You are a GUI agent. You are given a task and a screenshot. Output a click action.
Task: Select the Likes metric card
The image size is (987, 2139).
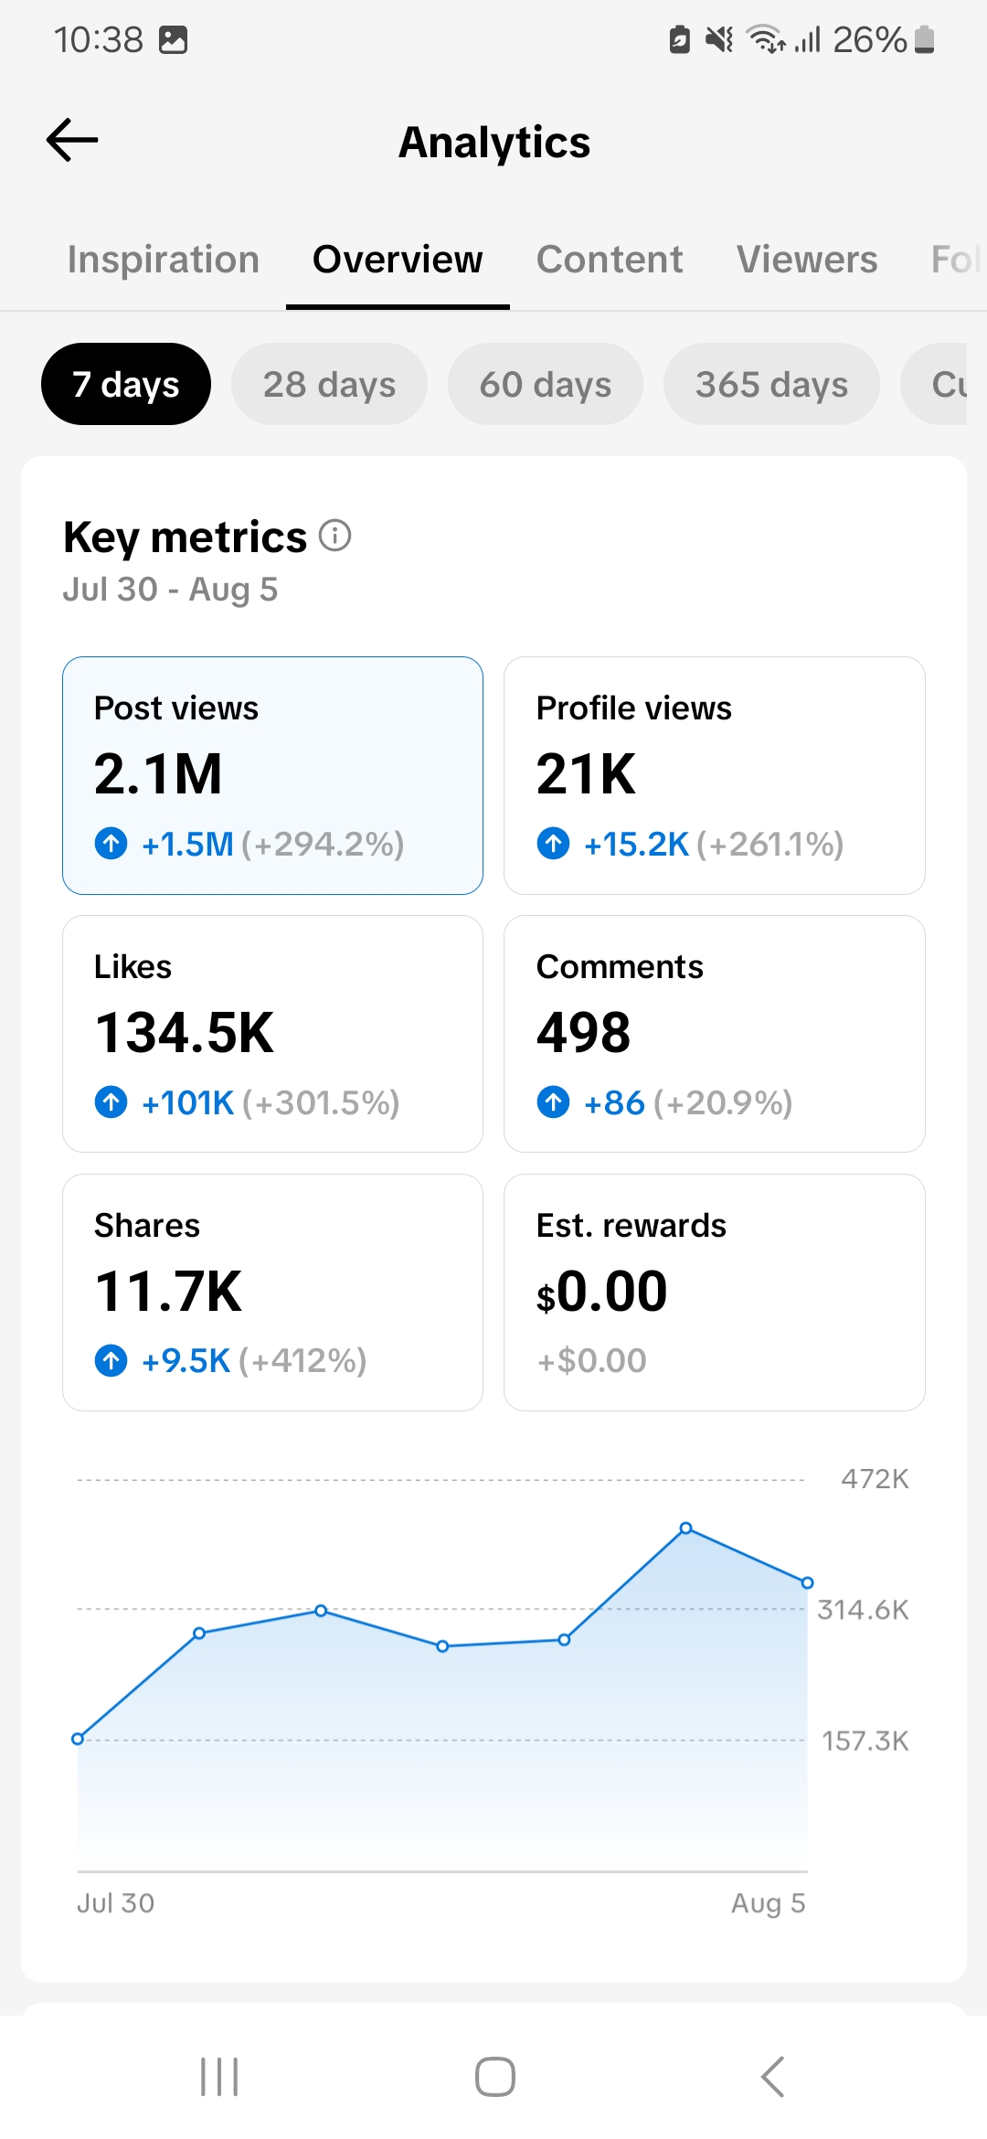click(x=272, y=1034)
